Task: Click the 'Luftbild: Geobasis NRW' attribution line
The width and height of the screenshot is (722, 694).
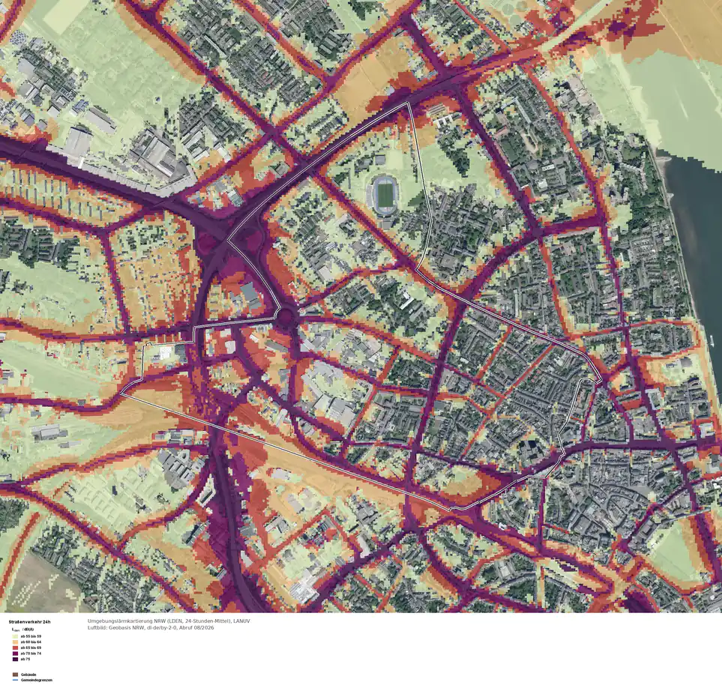Action: coord(151,627)
